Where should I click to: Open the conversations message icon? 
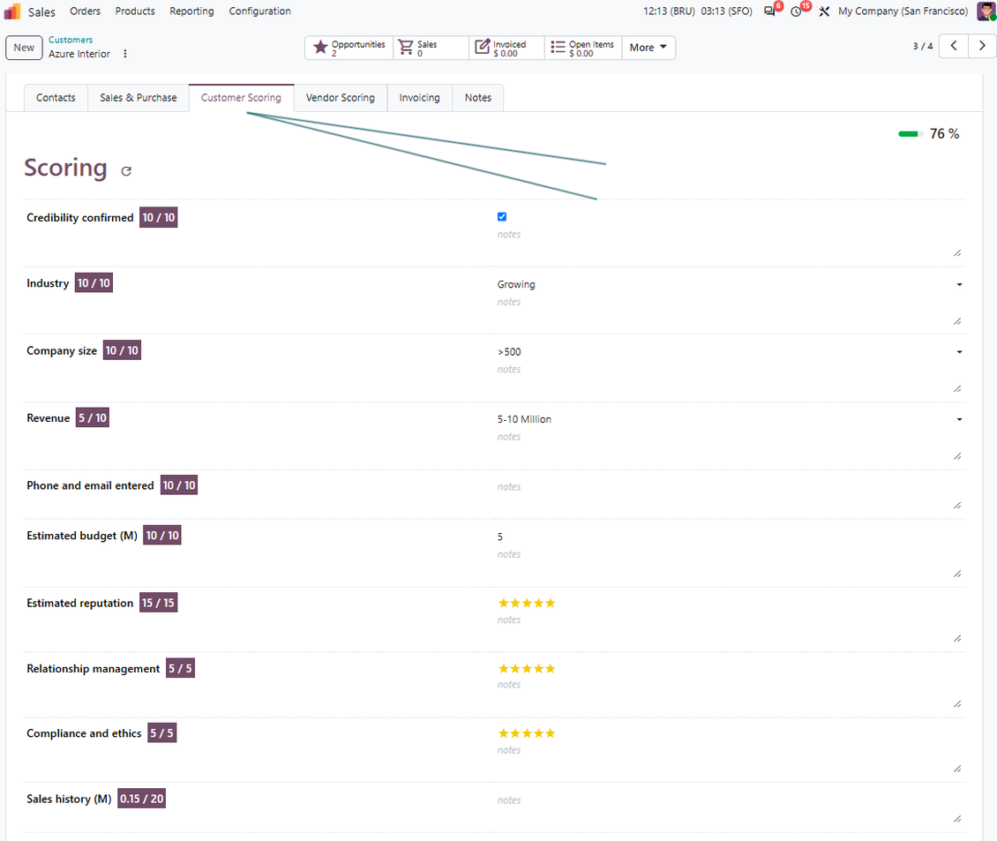coord(769,11)
